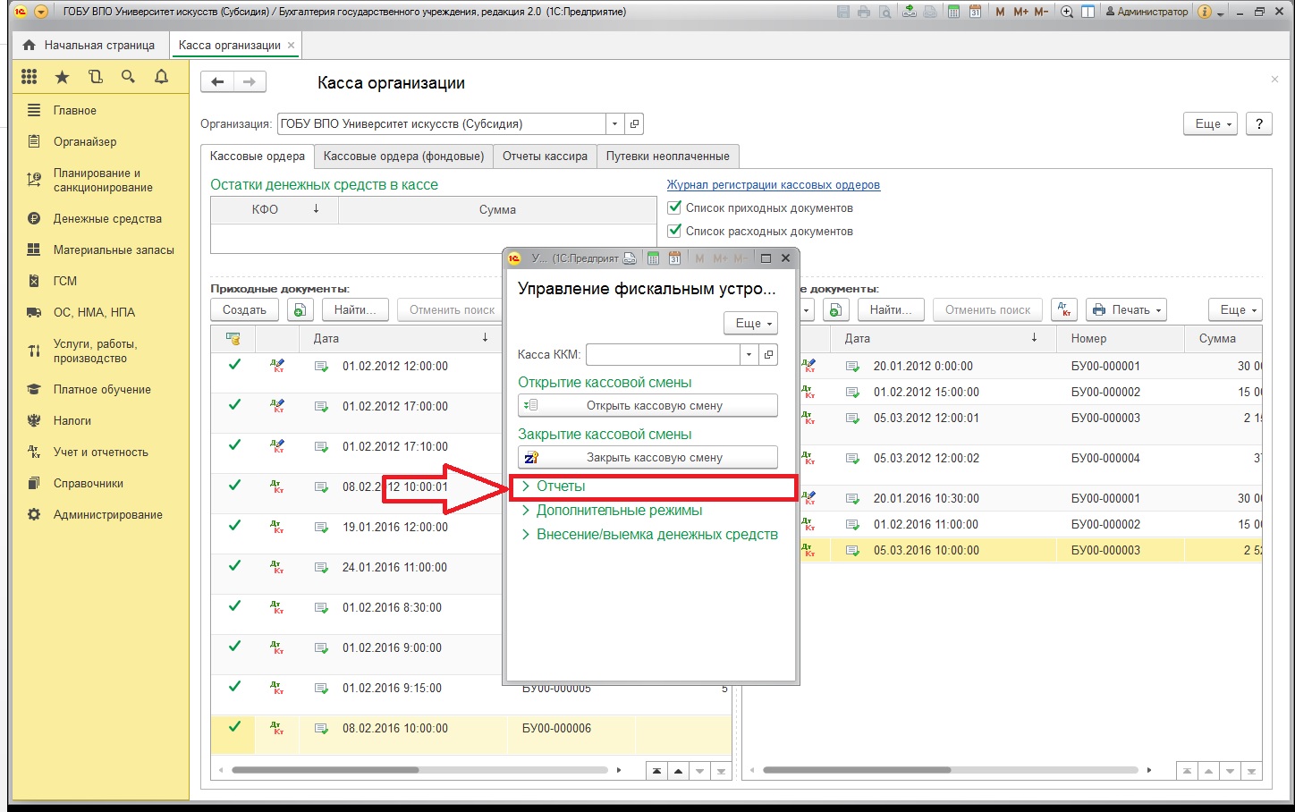Open calendar icon in top title bar

(x=975, y=12)
